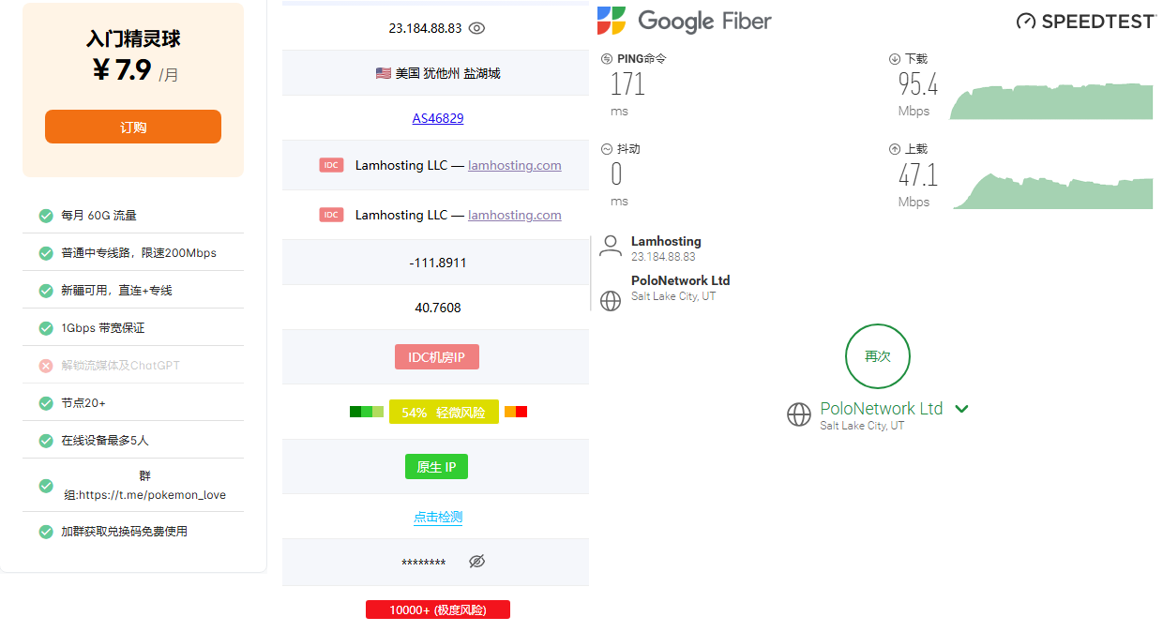The height and width of the screenshot is (632, 1163).
Task: Click the globe icon beside PoloNetwork Ltd
Action: click(611, 301)
